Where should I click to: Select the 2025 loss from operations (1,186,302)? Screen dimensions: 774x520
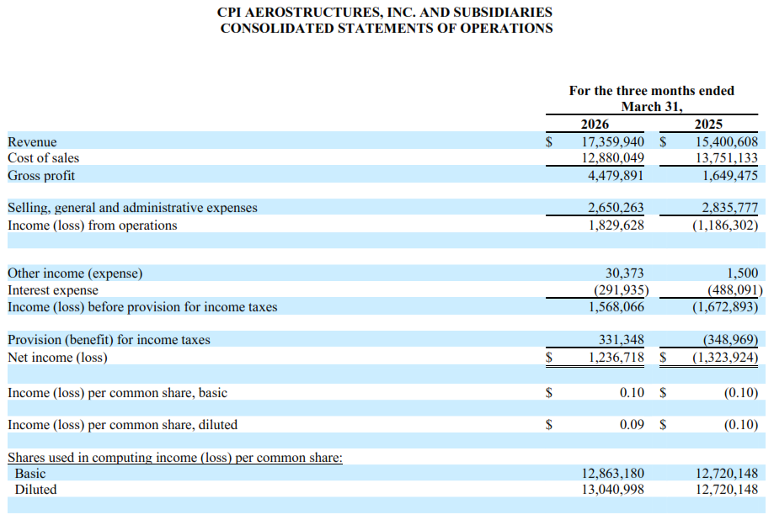tap(725, 226)
